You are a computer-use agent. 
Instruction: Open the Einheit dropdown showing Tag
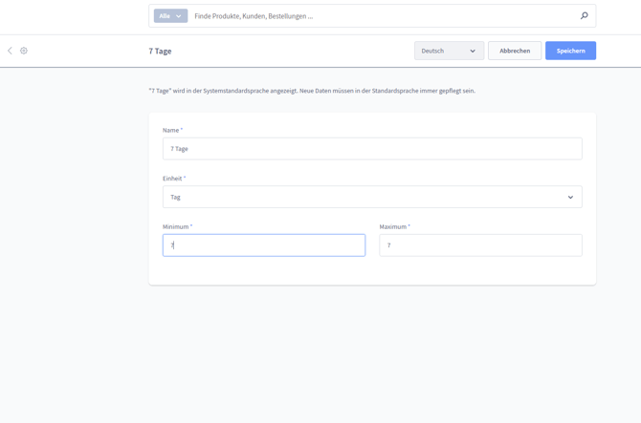(371, 198)
